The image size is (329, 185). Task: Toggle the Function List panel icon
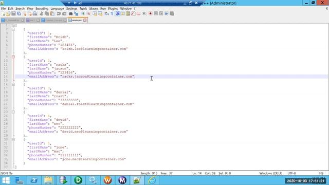pyautogui.click(x=133, y=14)
